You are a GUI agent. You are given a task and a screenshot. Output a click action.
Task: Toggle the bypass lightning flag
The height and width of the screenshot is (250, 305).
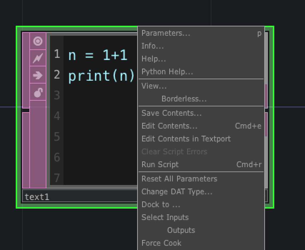(38, 58)
